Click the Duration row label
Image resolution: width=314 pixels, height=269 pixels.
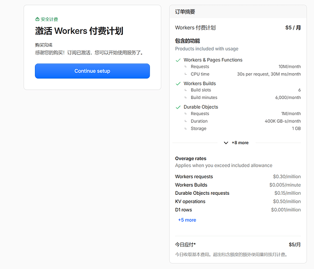(199, 121)
